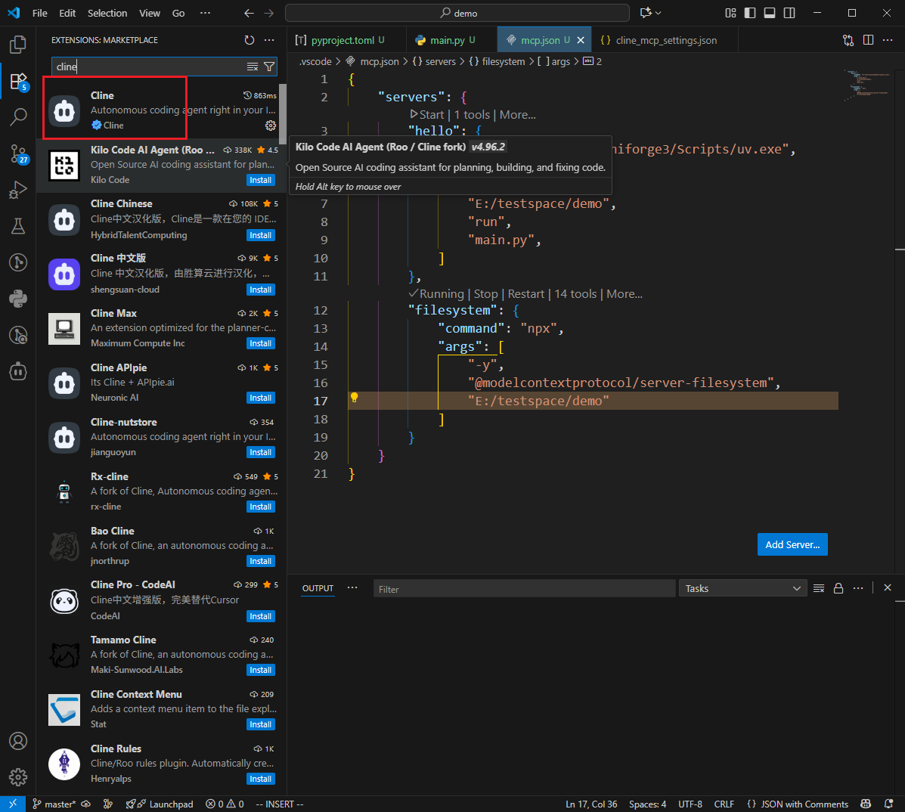Install the Cline Max extension
This screenshot has height=812, width=905.
260,343
